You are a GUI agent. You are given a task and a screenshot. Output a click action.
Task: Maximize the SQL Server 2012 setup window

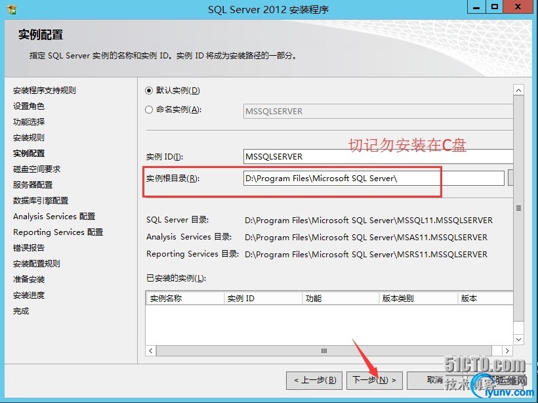495,7
